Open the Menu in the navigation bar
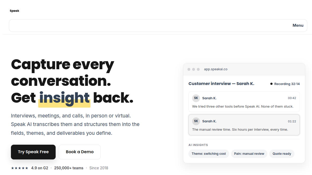The image size is (312, 175). coord(298,25)
